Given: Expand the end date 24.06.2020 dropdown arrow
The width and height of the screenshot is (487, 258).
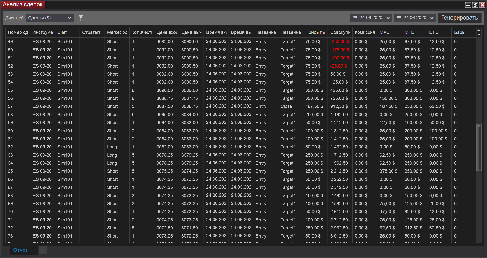Looking at the screenshot, I should click(x=432, y=18).
